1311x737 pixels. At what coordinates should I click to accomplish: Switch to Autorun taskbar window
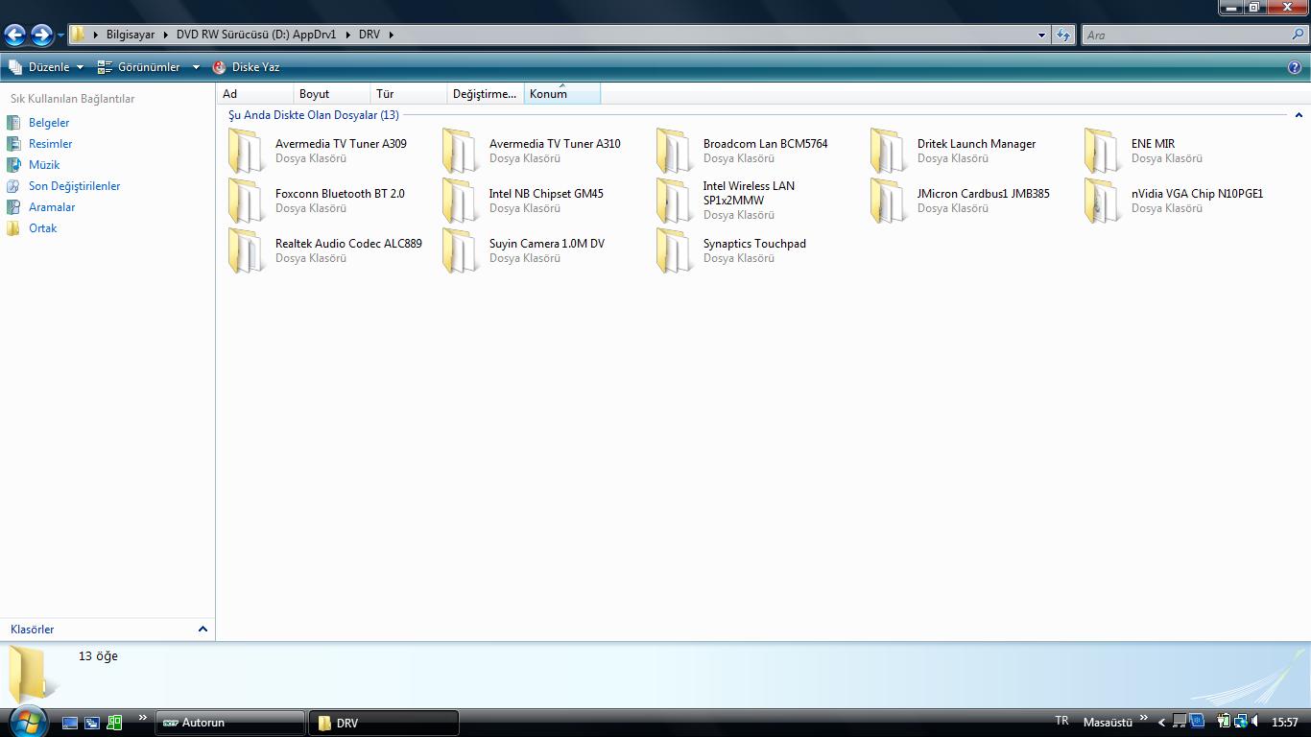pos(230,723)
